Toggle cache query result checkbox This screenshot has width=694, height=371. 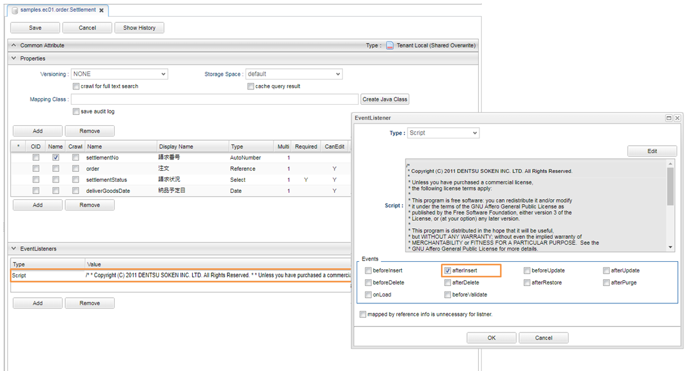(251, 86)
